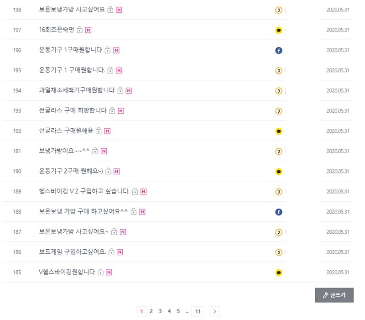Open post 16회조은숙편
Screen dimensions: 365x320
pyautogui.click(x=56, y=30)
